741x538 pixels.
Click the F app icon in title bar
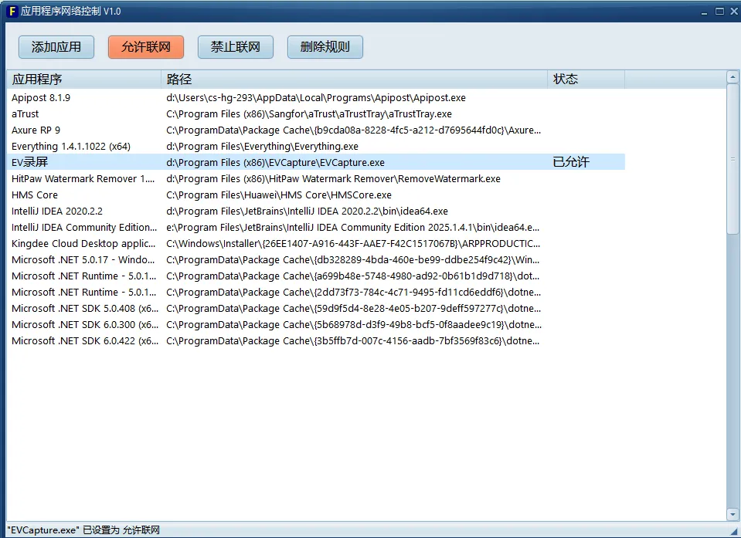[13, 11]
